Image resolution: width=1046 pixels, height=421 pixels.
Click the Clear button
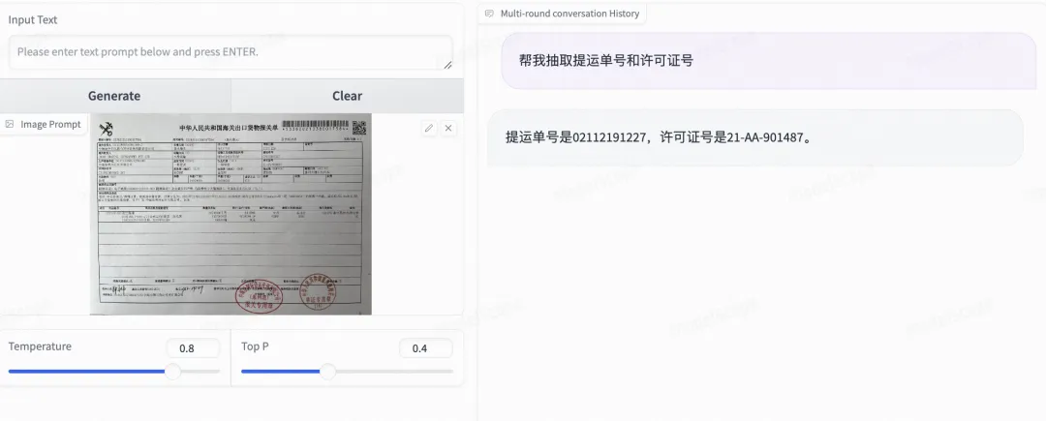click(x=348, y=96)
